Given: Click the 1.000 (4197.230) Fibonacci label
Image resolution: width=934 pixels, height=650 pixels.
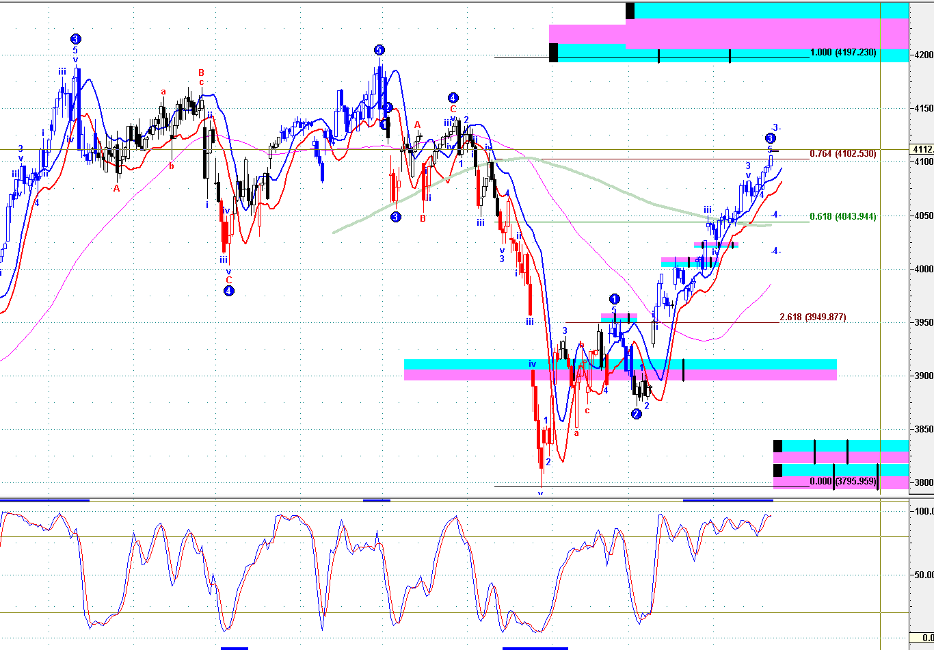Looking at the screenshot, I should (843, 53).
